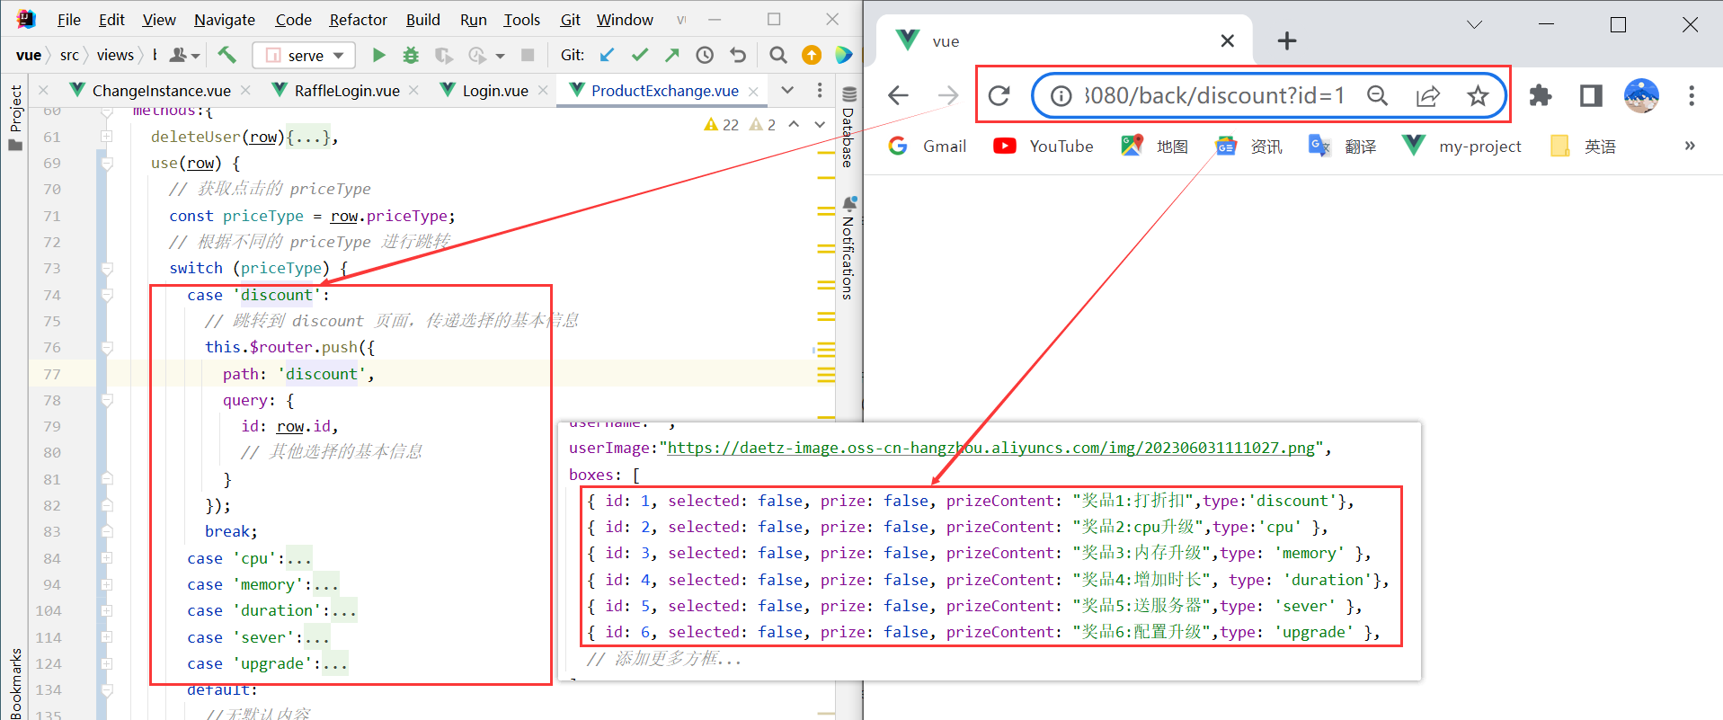Click Git Commit green checkmark

[x=640, y=56]
